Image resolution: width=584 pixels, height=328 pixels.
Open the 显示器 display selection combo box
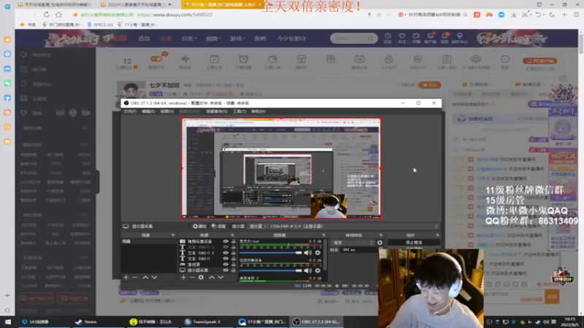tap(342, 226)
